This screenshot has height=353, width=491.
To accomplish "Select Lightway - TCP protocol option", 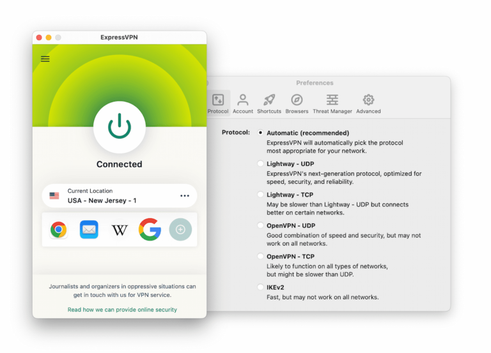I will pyautogui.click(x=260, y=195).
